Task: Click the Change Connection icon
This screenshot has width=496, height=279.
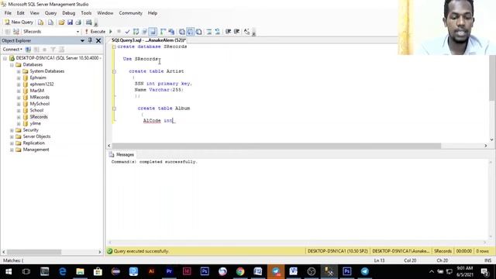Action: pyautogui.click(x=16, y=32)
